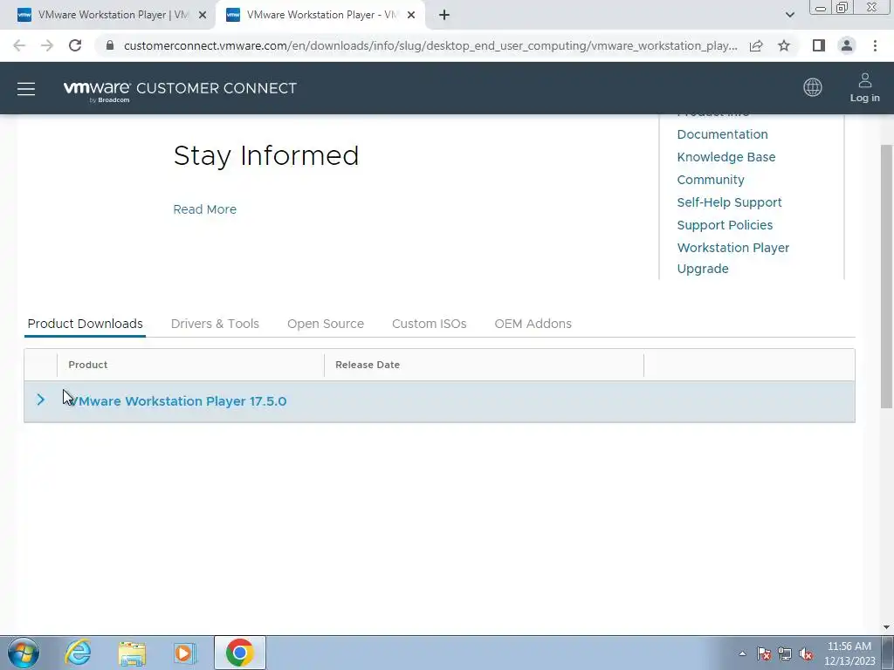Viewport: 894px width, 670px height.
Task: Switch to the OEM Addons tab
Action: (533, 324)
